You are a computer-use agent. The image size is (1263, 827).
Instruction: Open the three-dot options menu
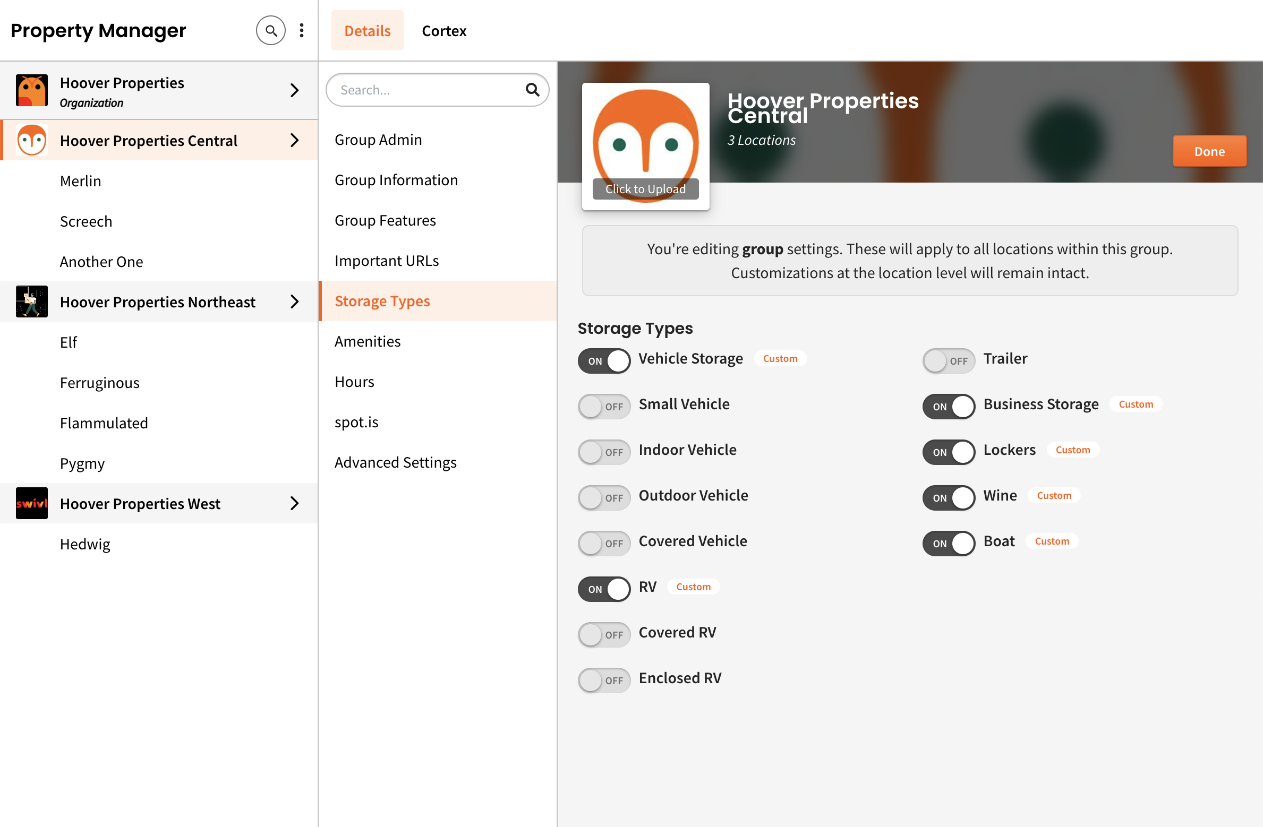[x=302, y=31]
